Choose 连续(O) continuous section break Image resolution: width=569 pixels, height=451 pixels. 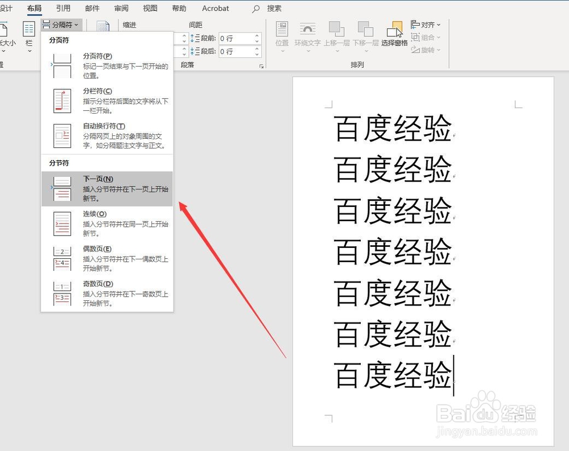107,224
